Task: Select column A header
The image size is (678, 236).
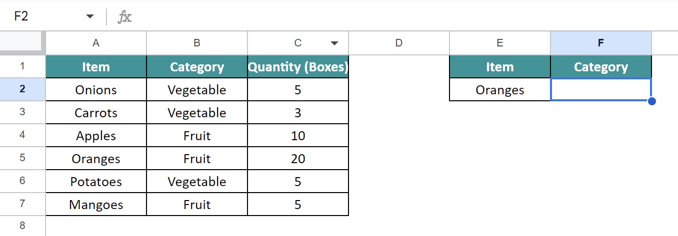Action: click(x=96, y=43)
